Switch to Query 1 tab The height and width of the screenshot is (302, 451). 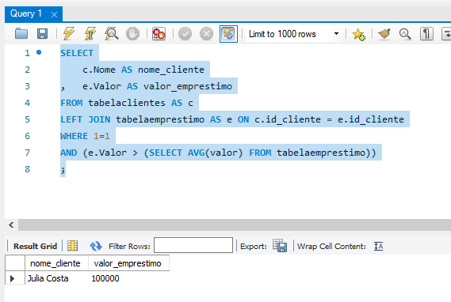(x=26, y=13)
